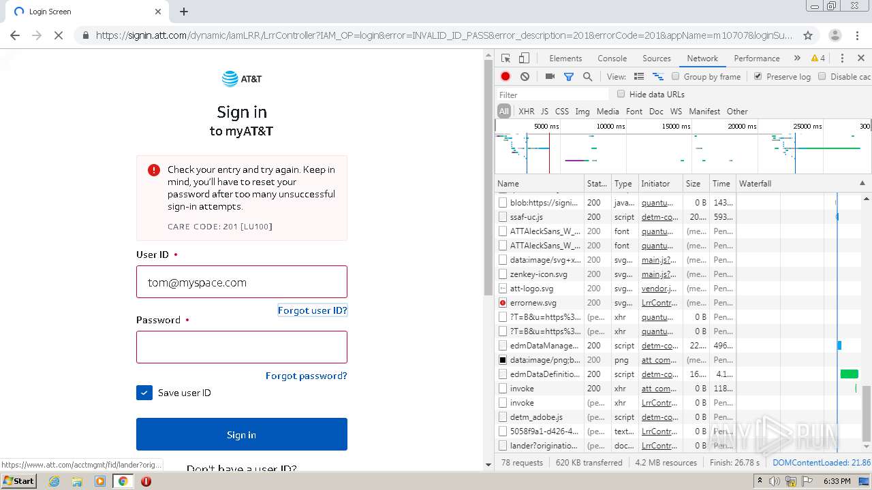Open Chrome's main menu
This screenshot has width=872, height=490.
(x=857, y=35)
